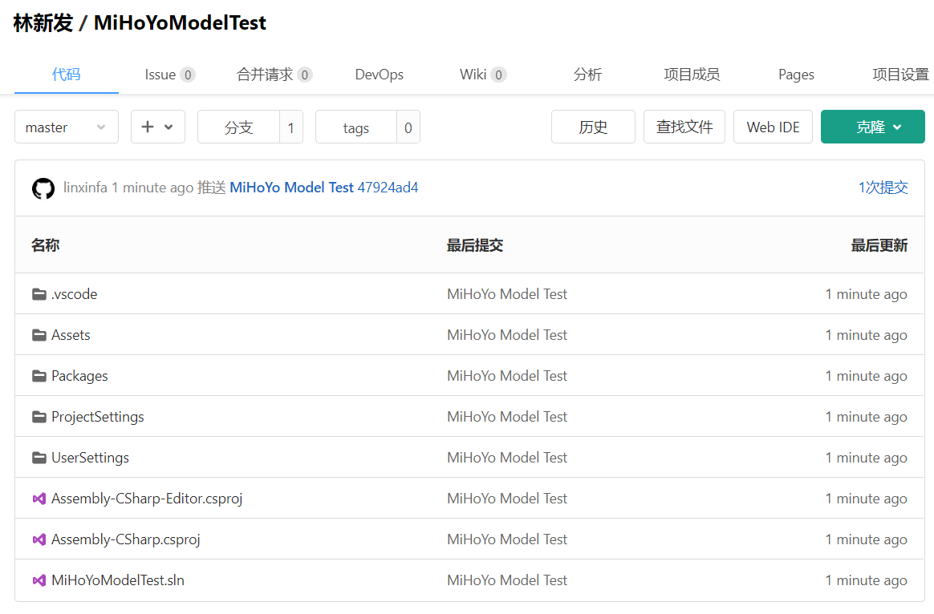The width and height of the screenshot is (934, 614).
Task: Open the 项目设置 tab
Action: (900, 75)
